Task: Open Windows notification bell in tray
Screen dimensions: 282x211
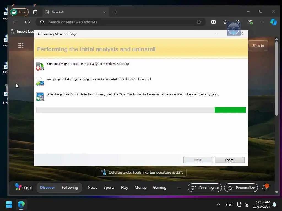Action: 275,204
